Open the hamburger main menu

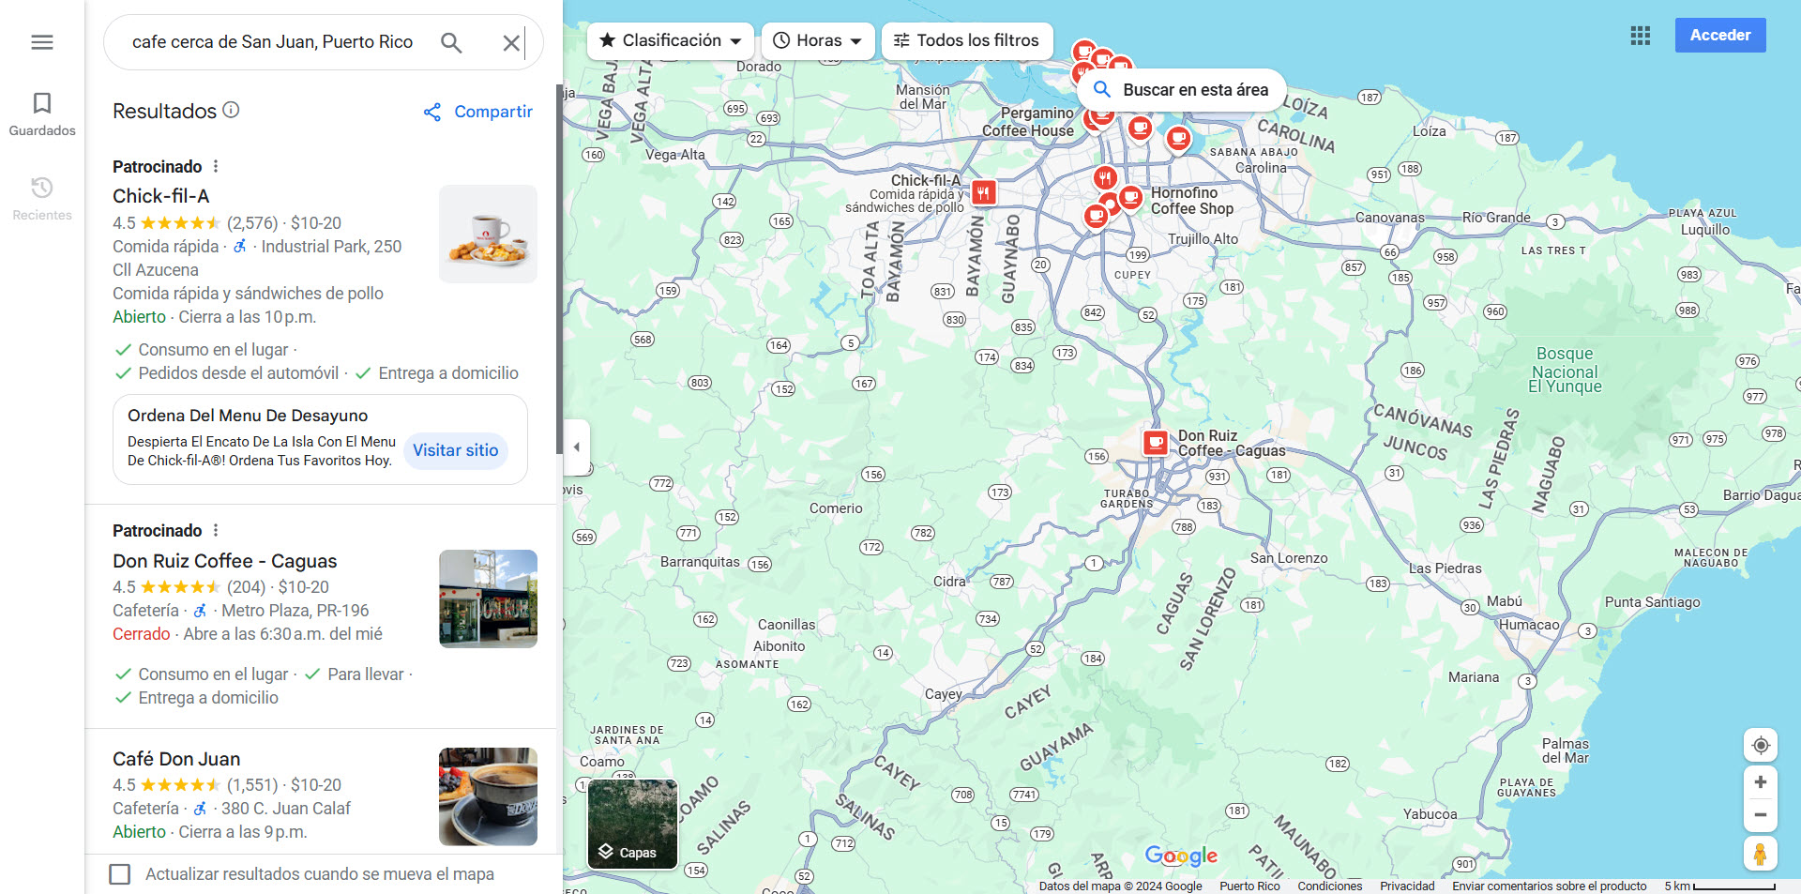(42, 42)
